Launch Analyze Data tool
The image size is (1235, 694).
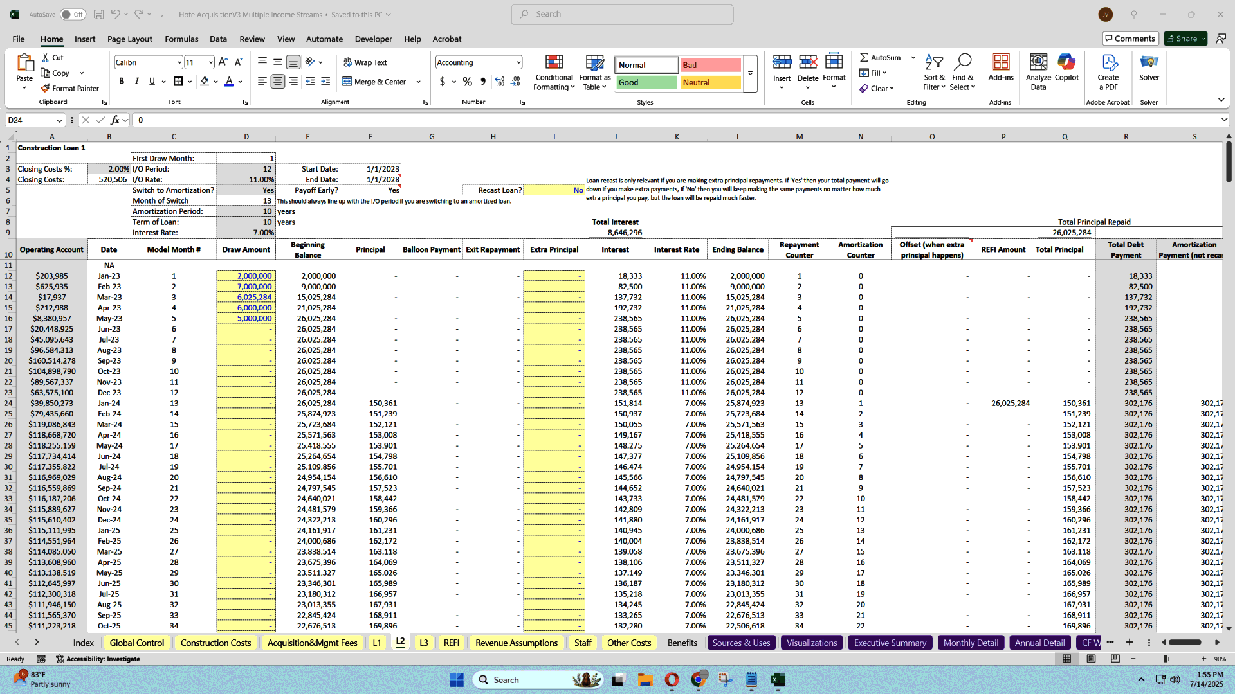tap(1038, 72)
